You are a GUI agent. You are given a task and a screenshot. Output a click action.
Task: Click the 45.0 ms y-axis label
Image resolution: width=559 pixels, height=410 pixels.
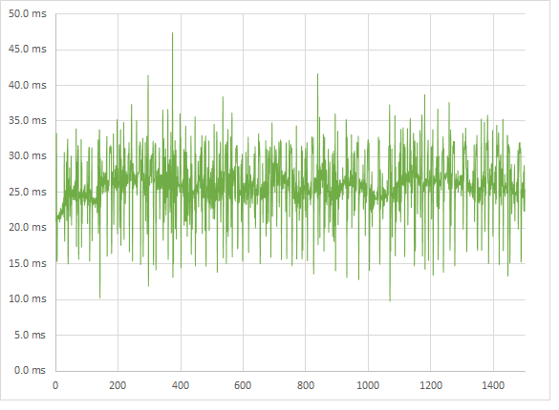tap(28, 49)
